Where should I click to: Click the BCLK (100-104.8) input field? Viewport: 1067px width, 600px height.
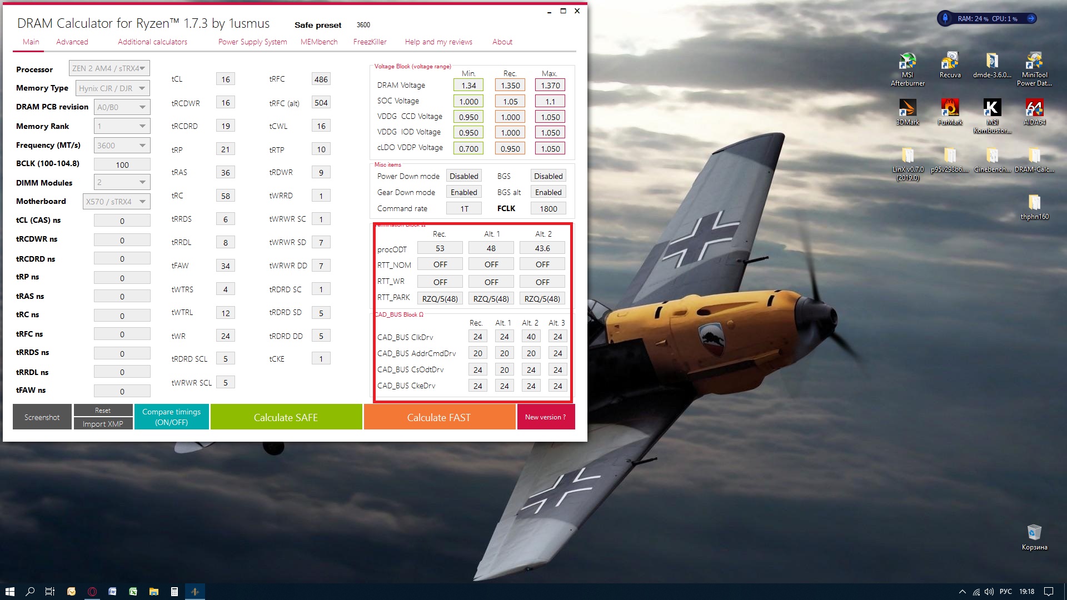[122, 164]
